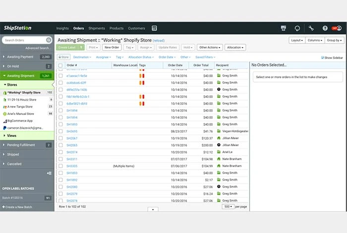Click the PayPal icon for cameron.blazevich
Image resolution: width=347 pixels, height=233 pixels.
[4, 128]
